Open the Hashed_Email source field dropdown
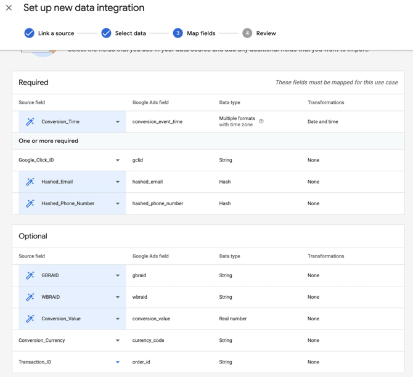 (118, 182)
